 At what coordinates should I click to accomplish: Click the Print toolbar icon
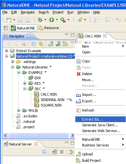[27, 20]
